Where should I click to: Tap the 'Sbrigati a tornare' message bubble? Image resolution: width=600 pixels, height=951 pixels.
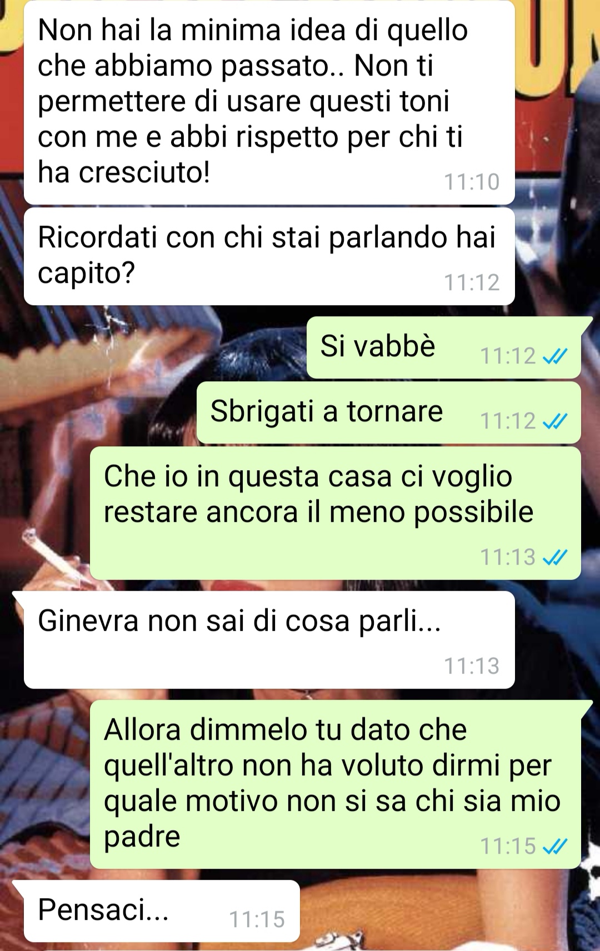[x=389, y=413]
